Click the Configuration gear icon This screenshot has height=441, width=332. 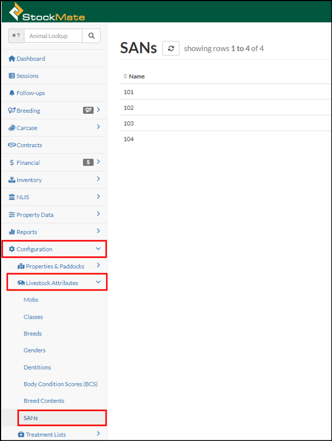(x=12, y=249)
